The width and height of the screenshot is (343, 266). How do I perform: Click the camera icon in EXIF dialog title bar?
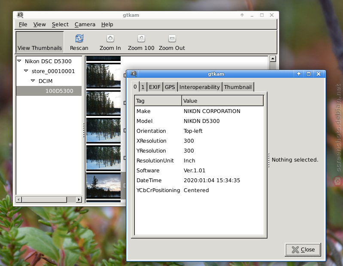pos(134,74)
